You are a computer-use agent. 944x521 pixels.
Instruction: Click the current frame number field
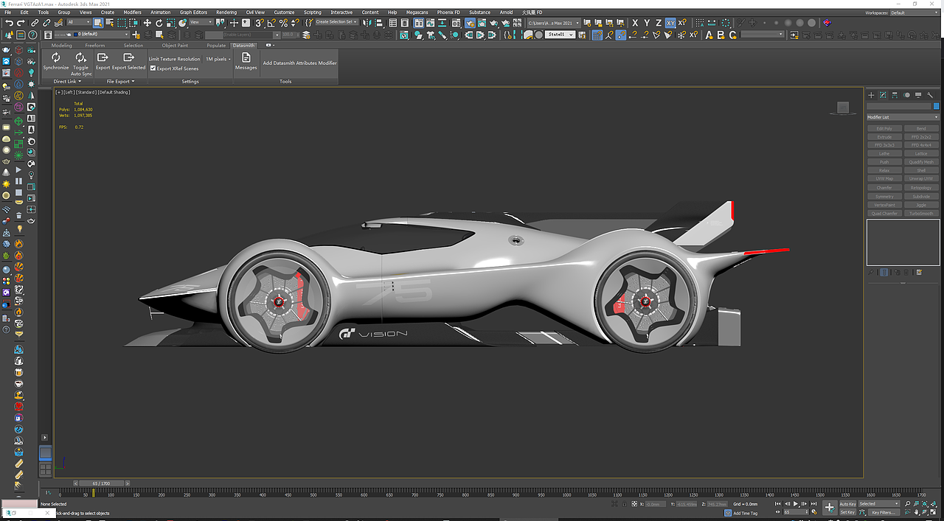pos(794,511)
